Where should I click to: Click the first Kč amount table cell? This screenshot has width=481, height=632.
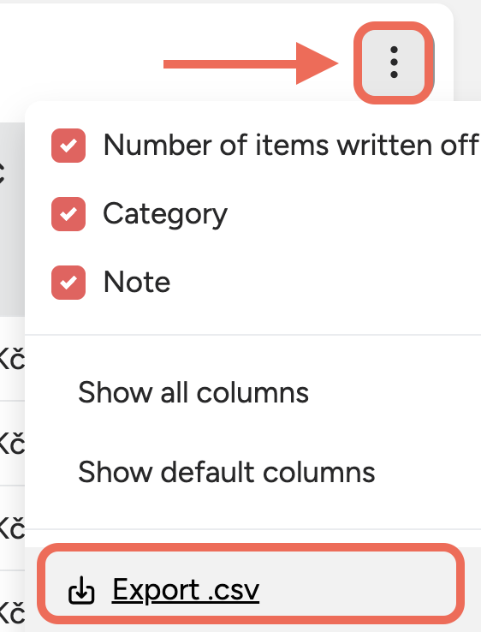pyautogui.click(x=12, y=359)
